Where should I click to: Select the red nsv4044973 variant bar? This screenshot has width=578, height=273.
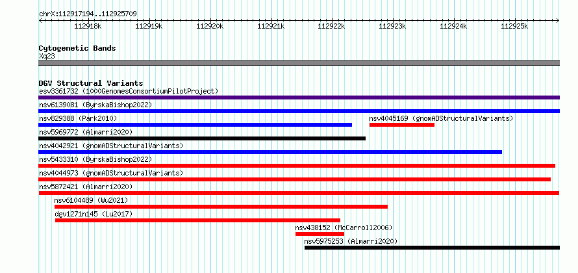[x=295, y=179]
